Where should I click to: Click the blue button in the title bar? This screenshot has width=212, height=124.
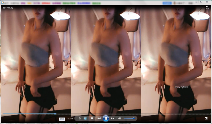(167, 2)
